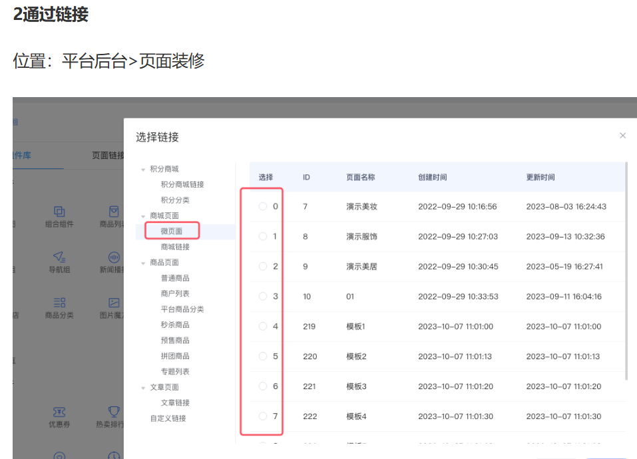
Task: Click page name 模板1
Action: 355,327
